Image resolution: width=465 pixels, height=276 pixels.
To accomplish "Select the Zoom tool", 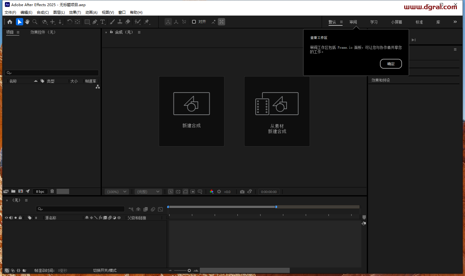I will tap(35, 22).
